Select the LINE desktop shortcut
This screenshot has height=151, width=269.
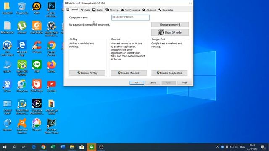37,66
